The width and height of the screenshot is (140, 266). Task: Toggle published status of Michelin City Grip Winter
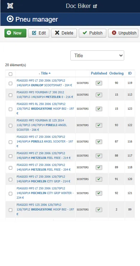(x=99, y=193)
